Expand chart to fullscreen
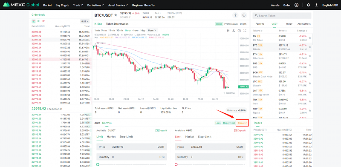The height and width of the screenshot is (167, 341). (245, 31)
